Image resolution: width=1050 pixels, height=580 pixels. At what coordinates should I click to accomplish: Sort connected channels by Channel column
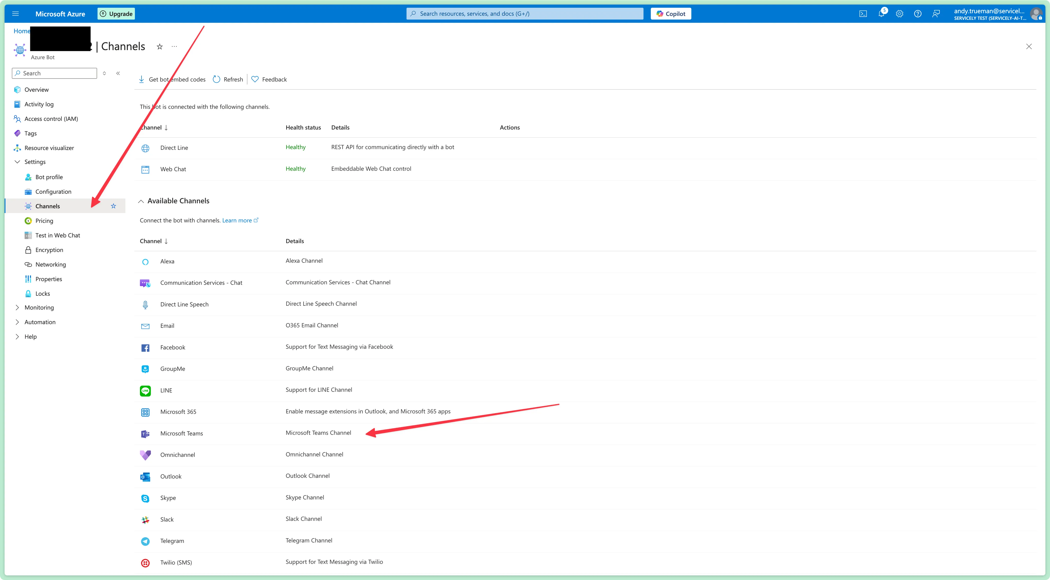pyautogui.click(x=154, y=128)
